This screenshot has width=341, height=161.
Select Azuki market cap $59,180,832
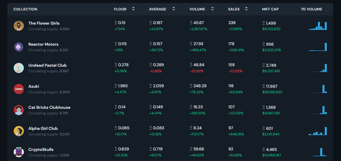click(x=272, y=92)
